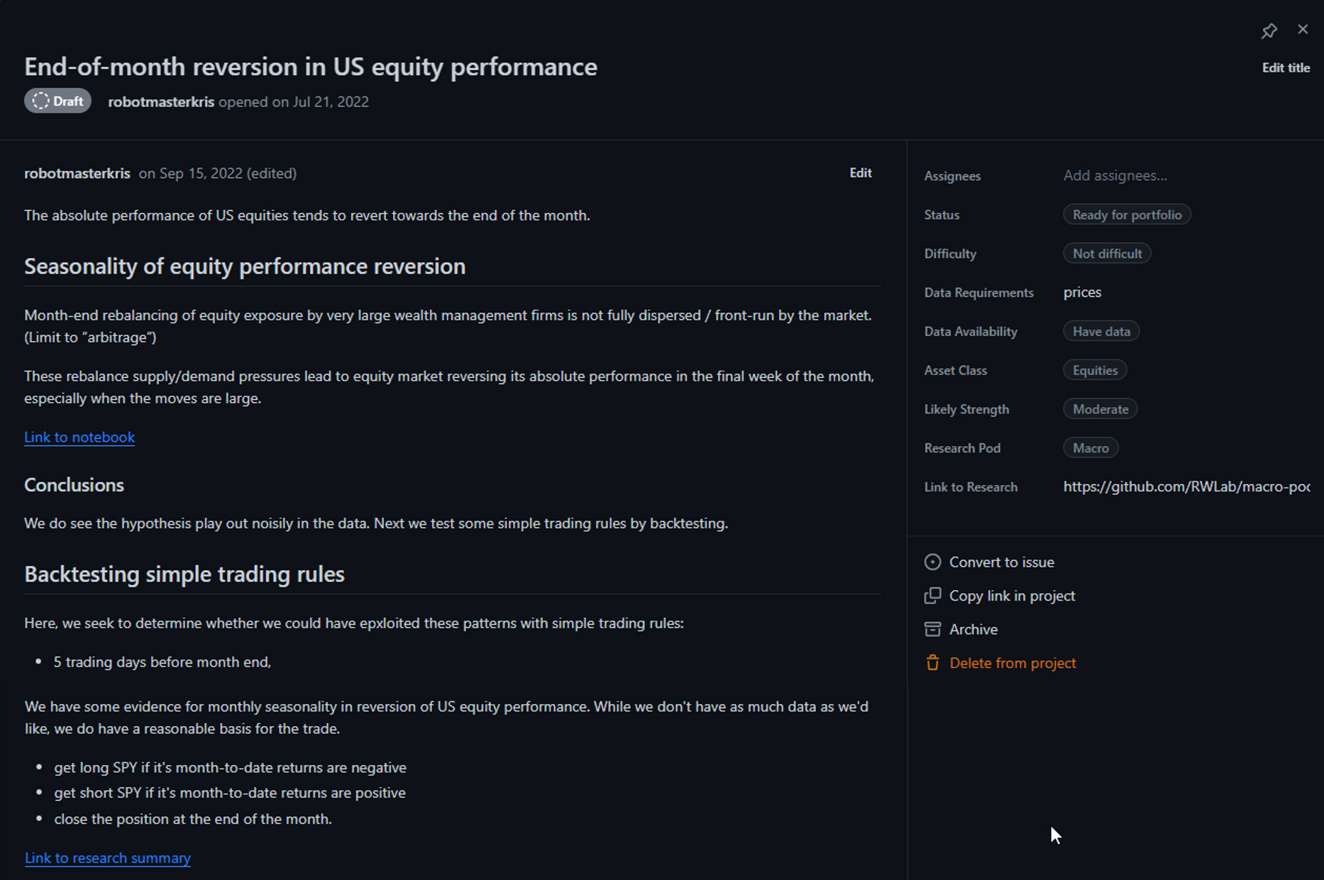Viewport: 1324px width, 880px height.
Task: Click the Delete from project trash icon
Action: pyautogui.click(x=932, y=663)
